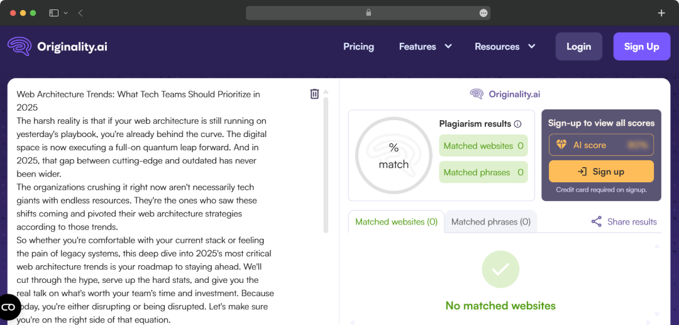Click the address bar lock icon
This screenshot has width=679, height=325.
[x=368, y=13]
